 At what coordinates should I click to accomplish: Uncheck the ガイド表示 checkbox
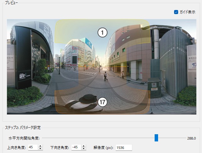pyautogui.click(x=176, y=12)
